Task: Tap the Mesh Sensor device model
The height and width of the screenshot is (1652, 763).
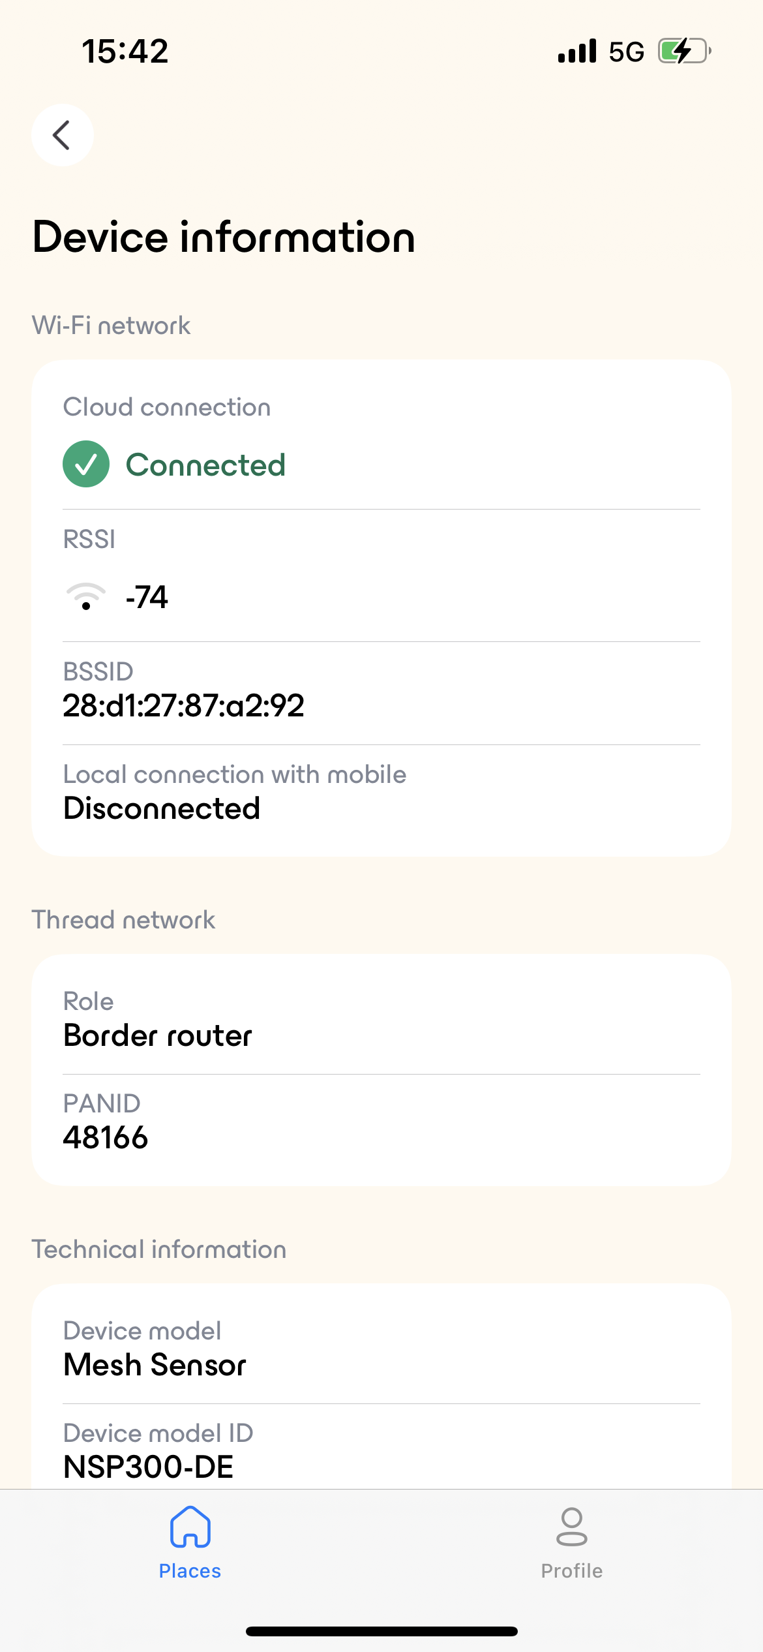Action: (155, 1365)
